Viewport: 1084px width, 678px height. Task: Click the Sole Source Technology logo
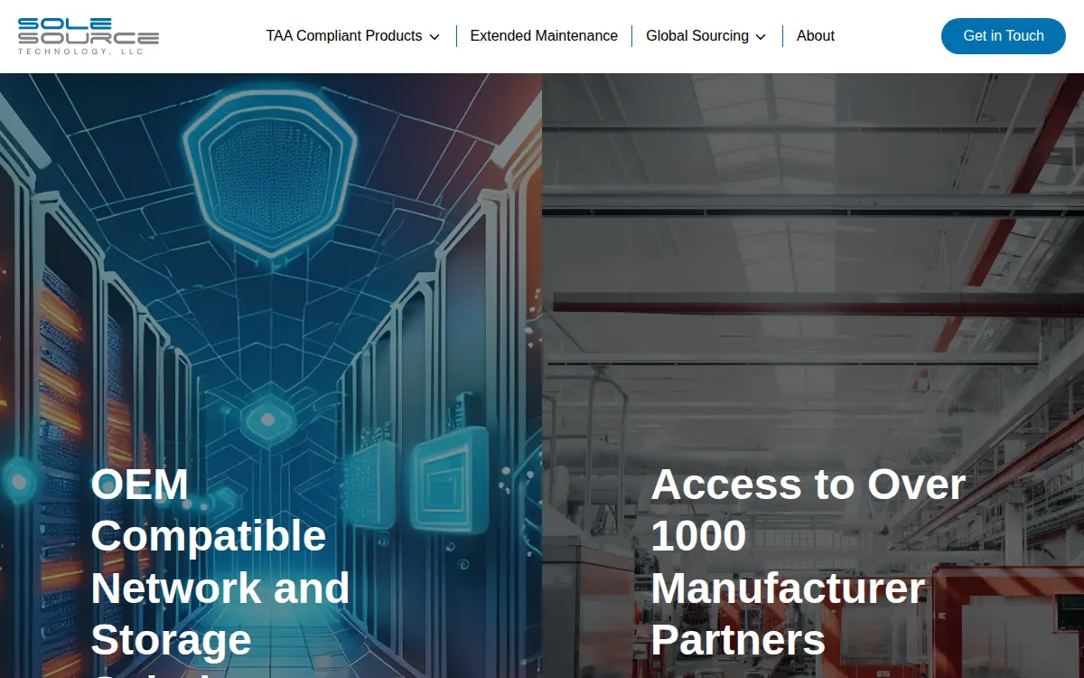click(x=89, y=36)
